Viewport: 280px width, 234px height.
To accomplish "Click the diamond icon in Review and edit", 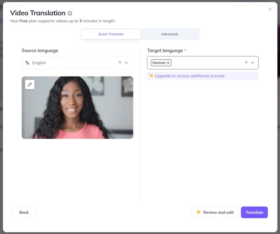I will [x=198, y=213].
